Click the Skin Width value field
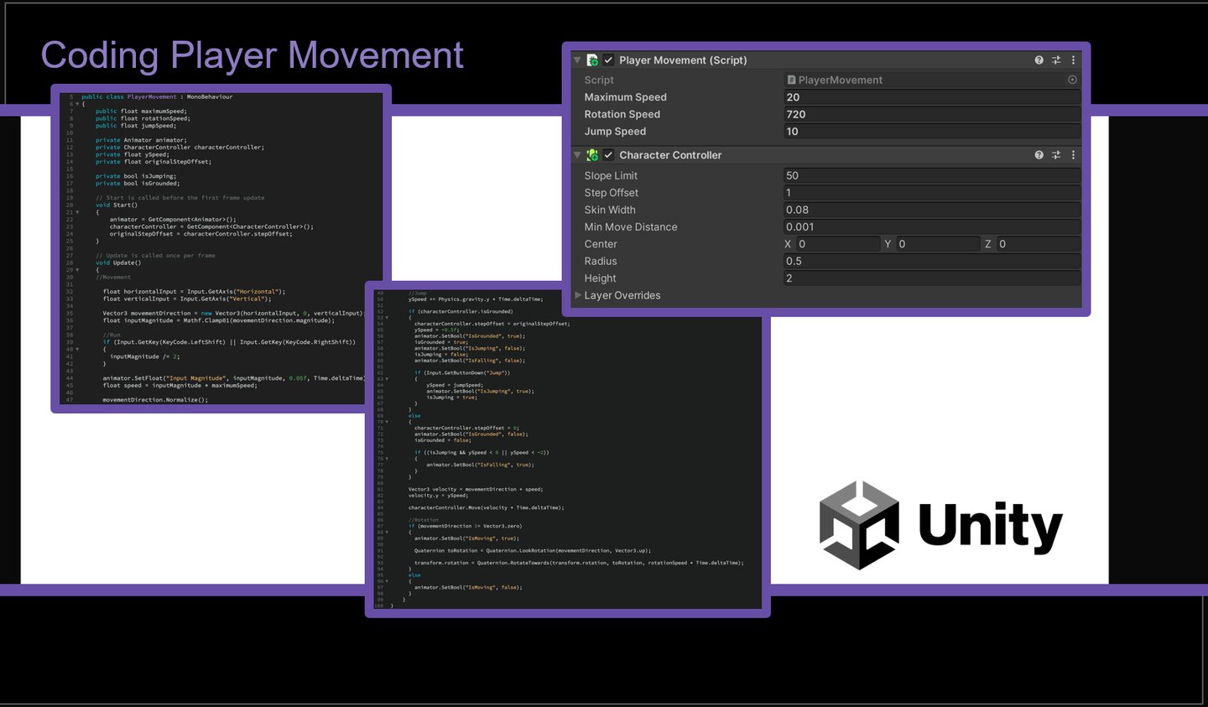The width and height of the screenshot is (1208, 707). click(931, 210)
